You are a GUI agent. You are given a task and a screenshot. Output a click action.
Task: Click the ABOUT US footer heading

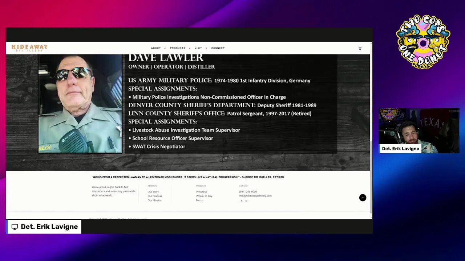point(152,186)
